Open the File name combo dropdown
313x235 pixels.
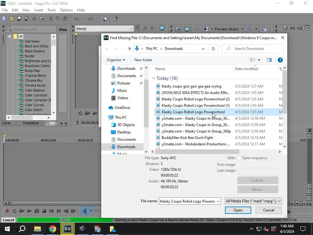[x=218, y=201]
